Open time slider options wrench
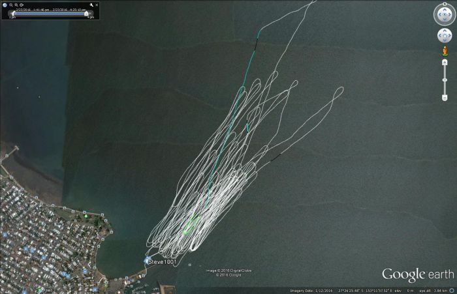Image resolution: width=457 pixels, height=294 pixels. point(91,5)
